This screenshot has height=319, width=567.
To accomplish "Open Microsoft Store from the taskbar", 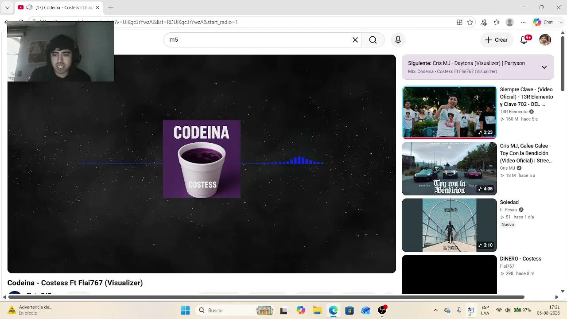I will (x=350, y=310).
